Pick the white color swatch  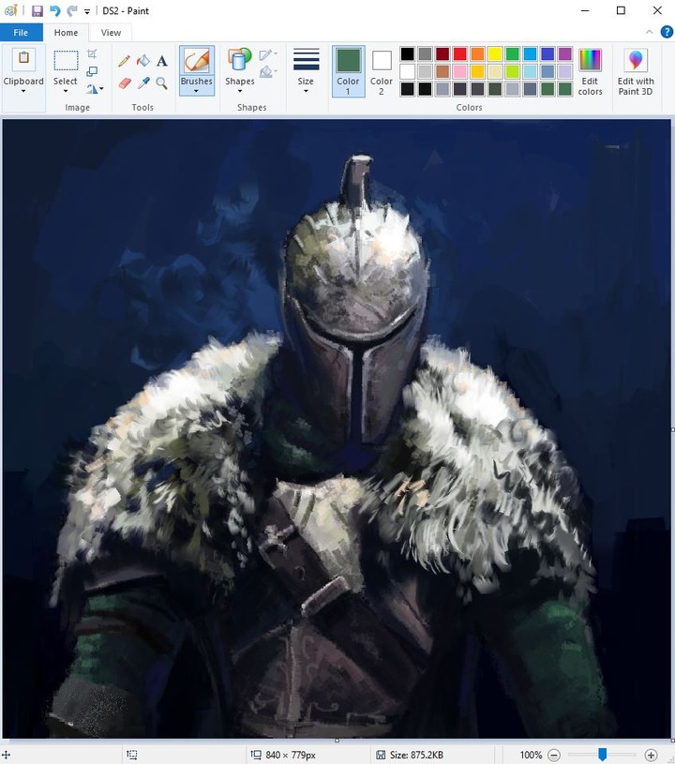pos(408,71)
